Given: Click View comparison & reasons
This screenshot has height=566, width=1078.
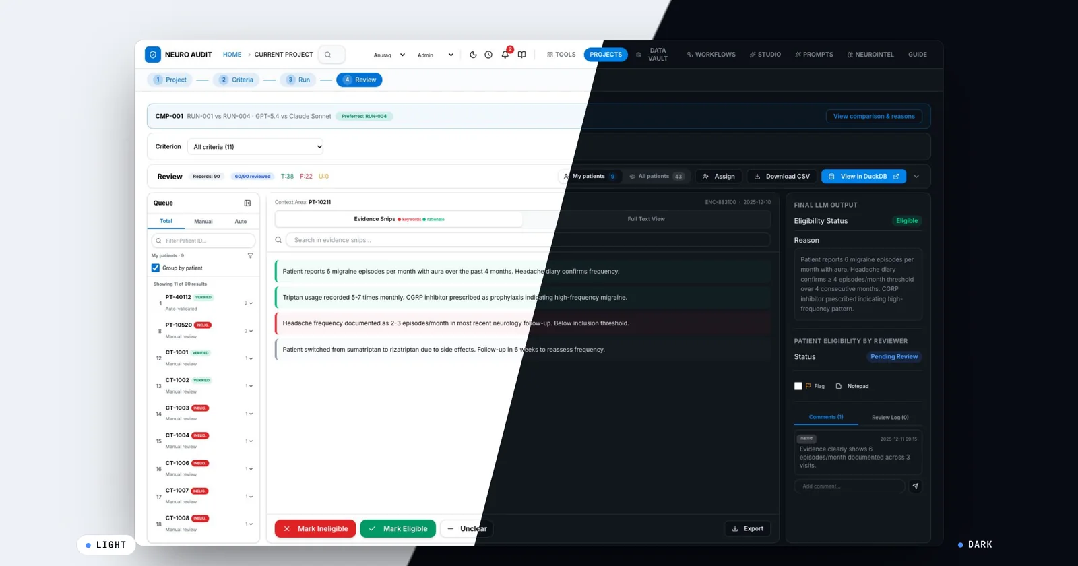Looking at the screenshot, I should 874,117.
